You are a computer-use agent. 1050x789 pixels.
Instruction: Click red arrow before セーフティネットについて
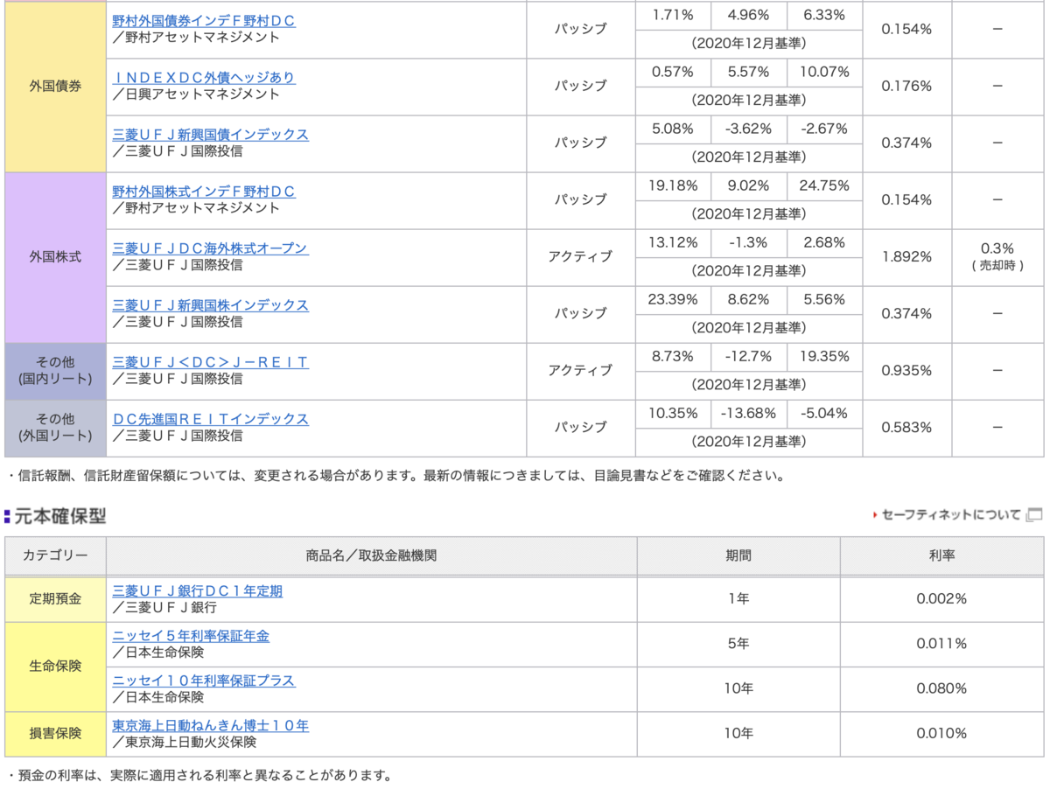pyautogui.click(x=875, y=515)
